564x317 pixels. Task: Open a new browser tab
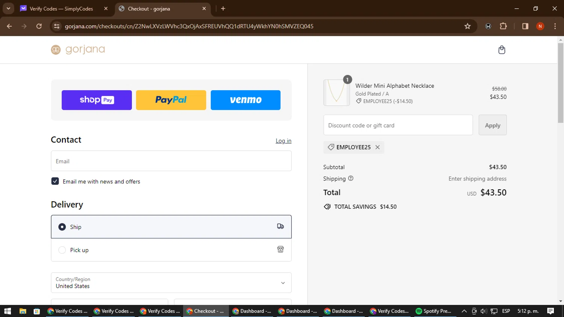(223, 9)
